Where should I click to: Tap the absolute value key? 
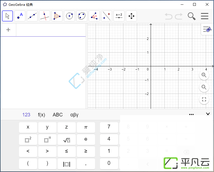[x=67, y=164]
